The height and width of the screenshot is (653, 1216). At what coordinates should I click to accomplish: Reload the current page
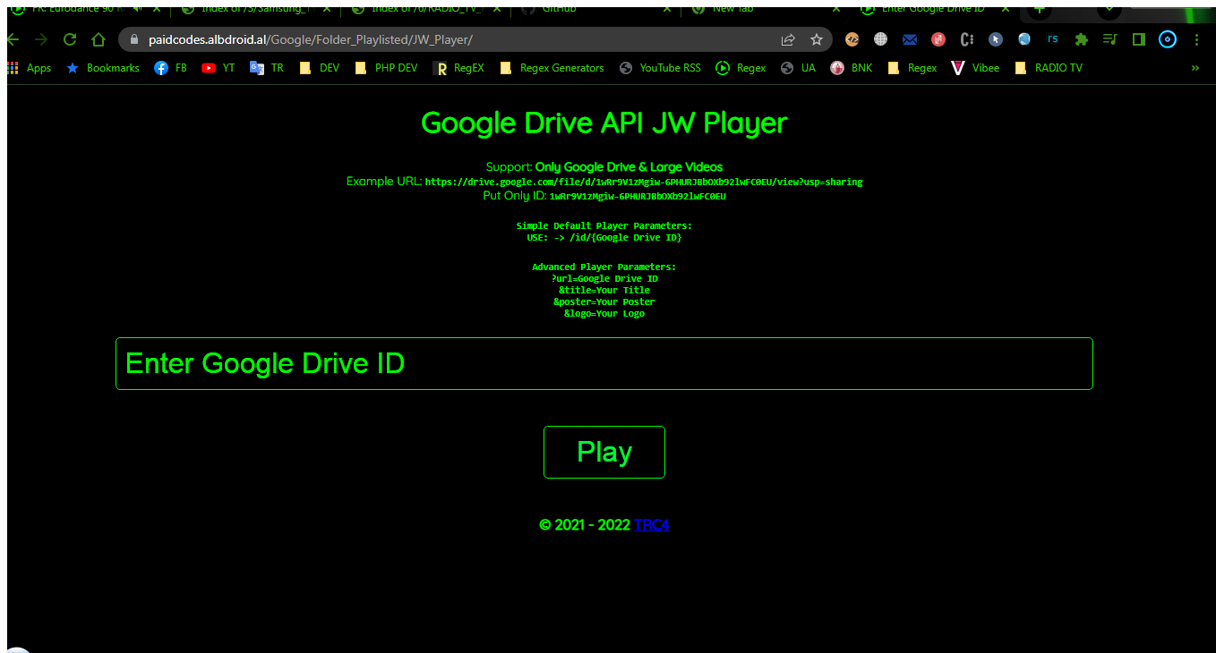[x=70, y=39]
